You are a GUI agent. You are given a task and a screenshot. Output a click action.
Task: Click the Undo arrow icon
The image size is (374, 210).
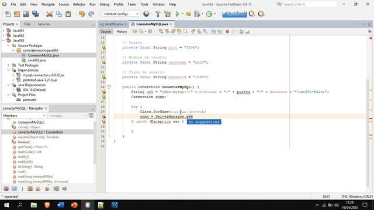(x=82, y=14)
